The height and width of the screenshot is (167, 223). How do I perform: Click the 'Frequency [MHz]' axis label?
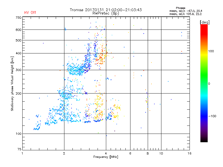pyautogui.click(x=106, y=157)
